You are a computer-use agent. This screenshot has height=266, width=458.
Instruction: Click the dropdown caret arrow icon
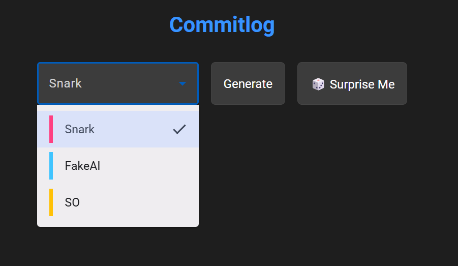(x=182, y=83)
